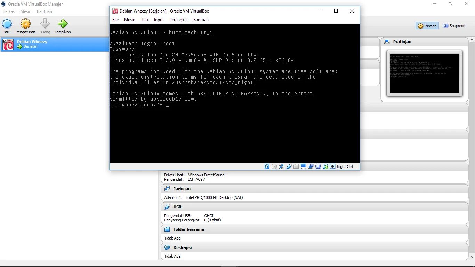Screen dimensions: 475x267
Task: Open Mesin menu in VirtualBox Manager
Action: point(26,11)
